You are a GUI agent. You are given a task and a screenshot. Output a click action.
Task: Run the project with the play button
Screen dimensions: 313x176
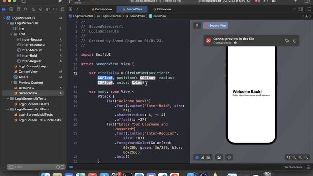(x=60, y=1)
